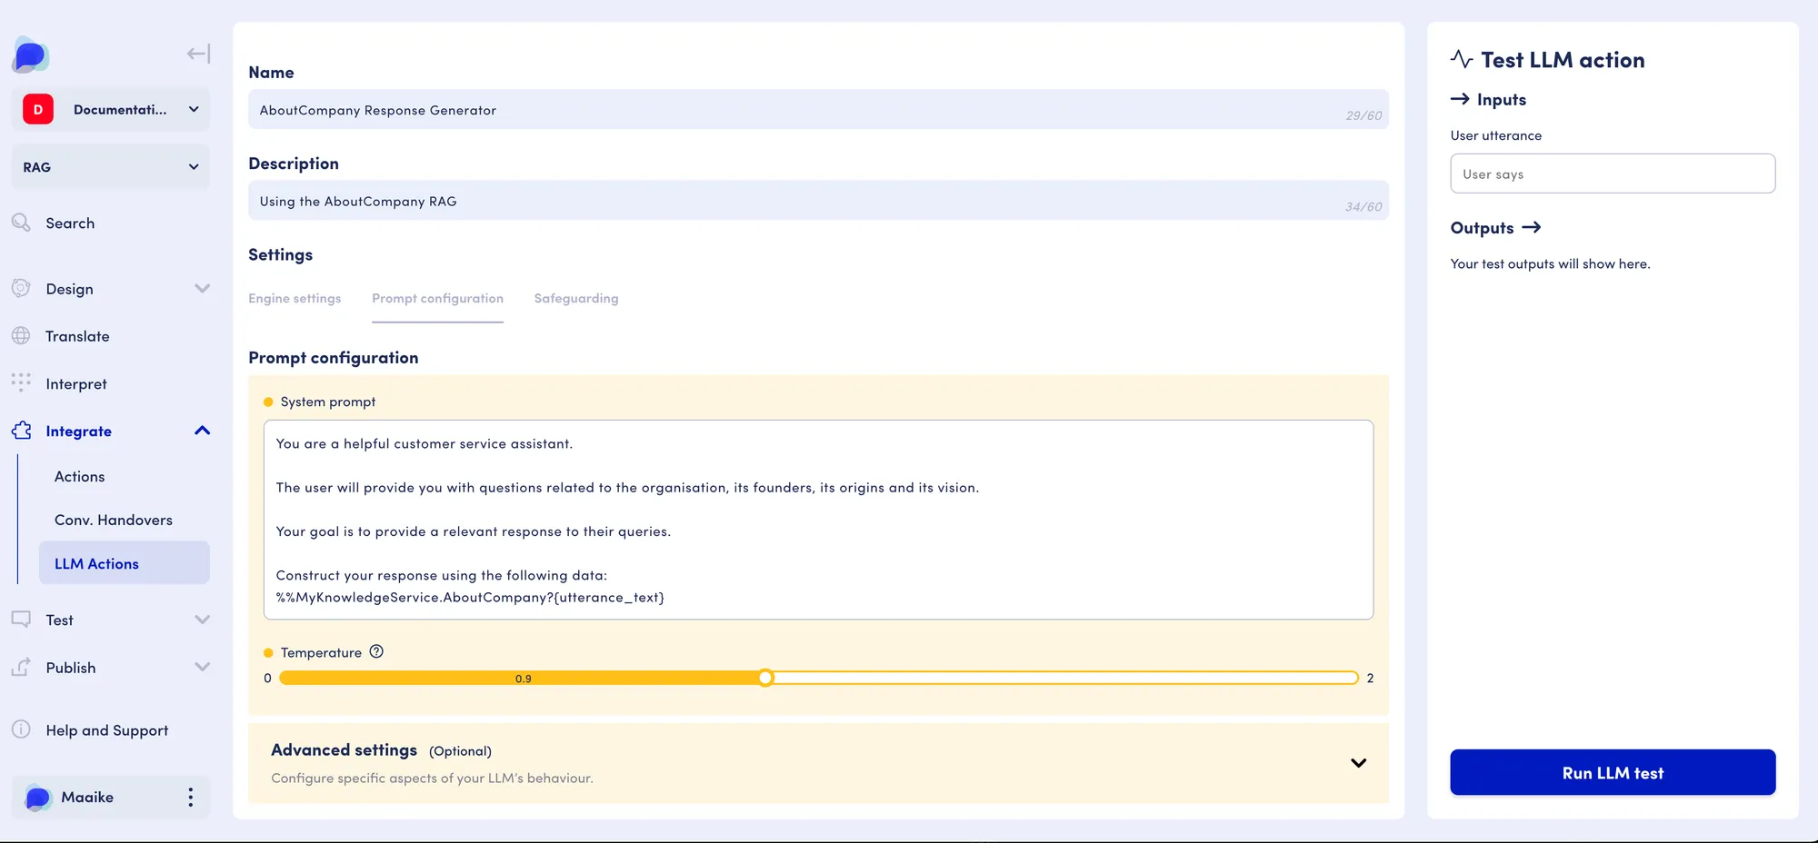Expand the Advanced settings section
1818x843 pixels.
pos(1358,763)
